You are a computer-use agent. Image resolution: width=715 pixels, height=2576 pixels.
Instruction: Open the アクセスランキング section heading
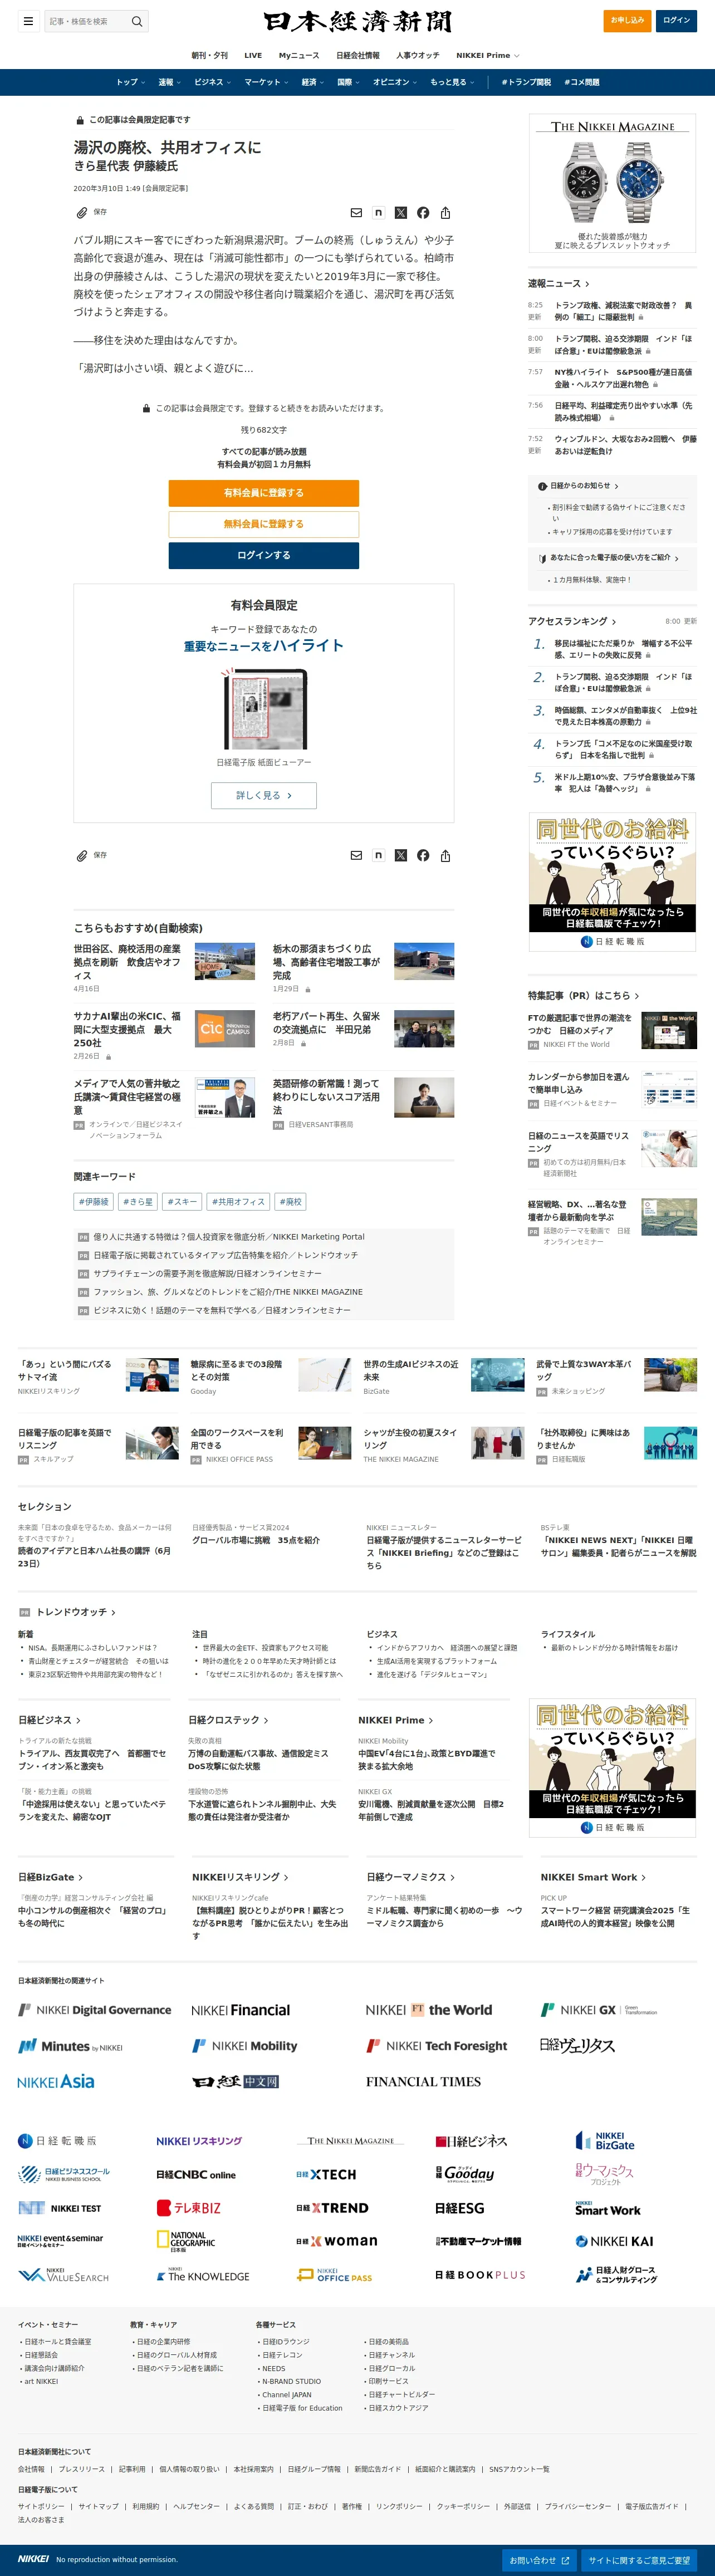click(x=572, y=621)
